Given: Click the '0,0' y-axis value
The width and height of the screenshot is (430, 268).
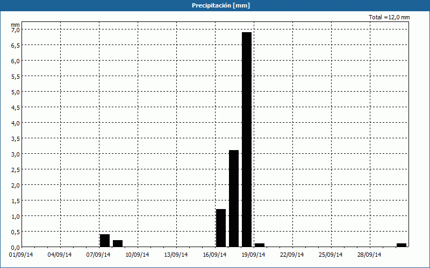Looking at the screenshot, I should (15, 248).
